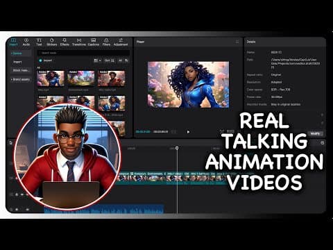This screenshot has width=333, height=250.
Task: Open the Player panel menu icon
Action: click(237, 42)
